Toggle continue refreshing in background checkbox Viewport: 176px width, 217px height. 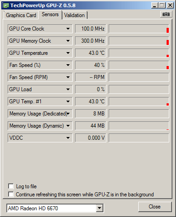point(11,194)
